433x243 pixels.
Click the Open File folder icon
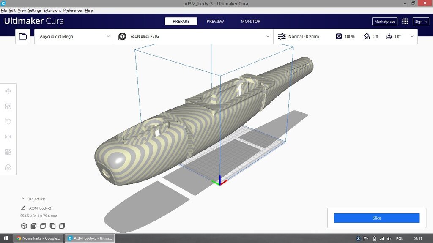tap(23, 37)
